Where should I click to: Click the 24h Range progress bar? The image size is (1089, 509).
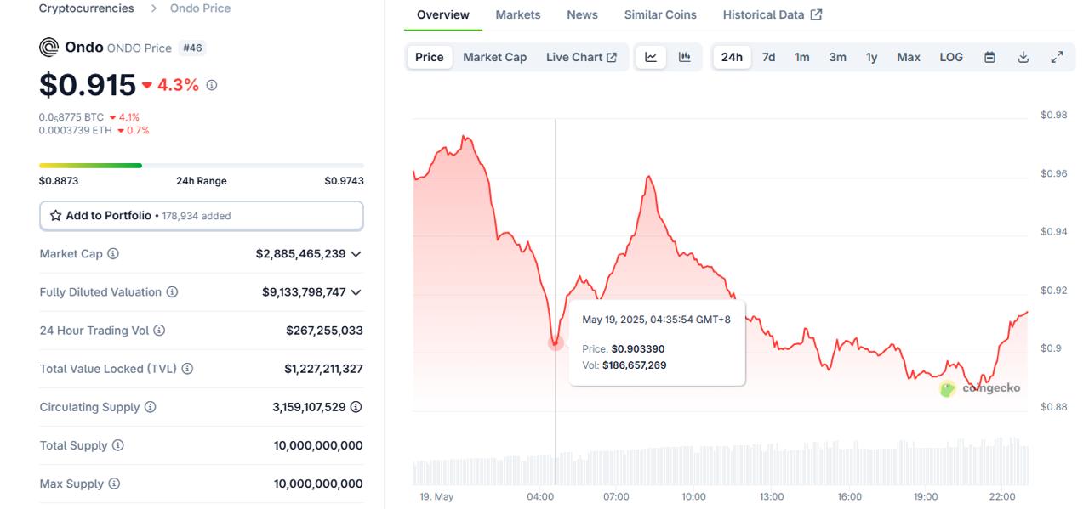(202, 165)
